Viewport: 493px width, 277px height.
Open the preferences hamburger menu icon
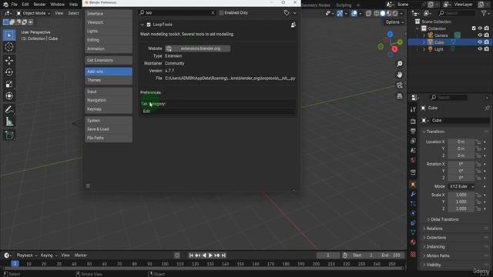88,185
